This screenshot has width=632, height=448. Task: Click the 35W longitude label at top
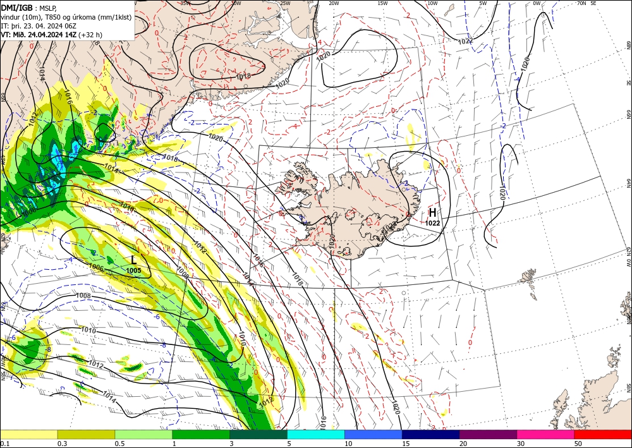pyautogui.click(x=185, y=3)
